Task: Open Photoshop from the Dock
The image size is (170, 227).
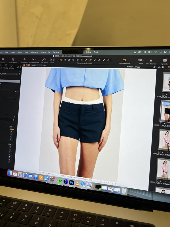Action: point(72,182)
